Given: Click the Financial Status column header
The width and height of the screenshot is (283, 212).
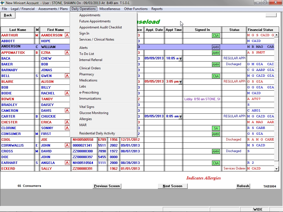Looking at the screenshot, I should point(260,30).
